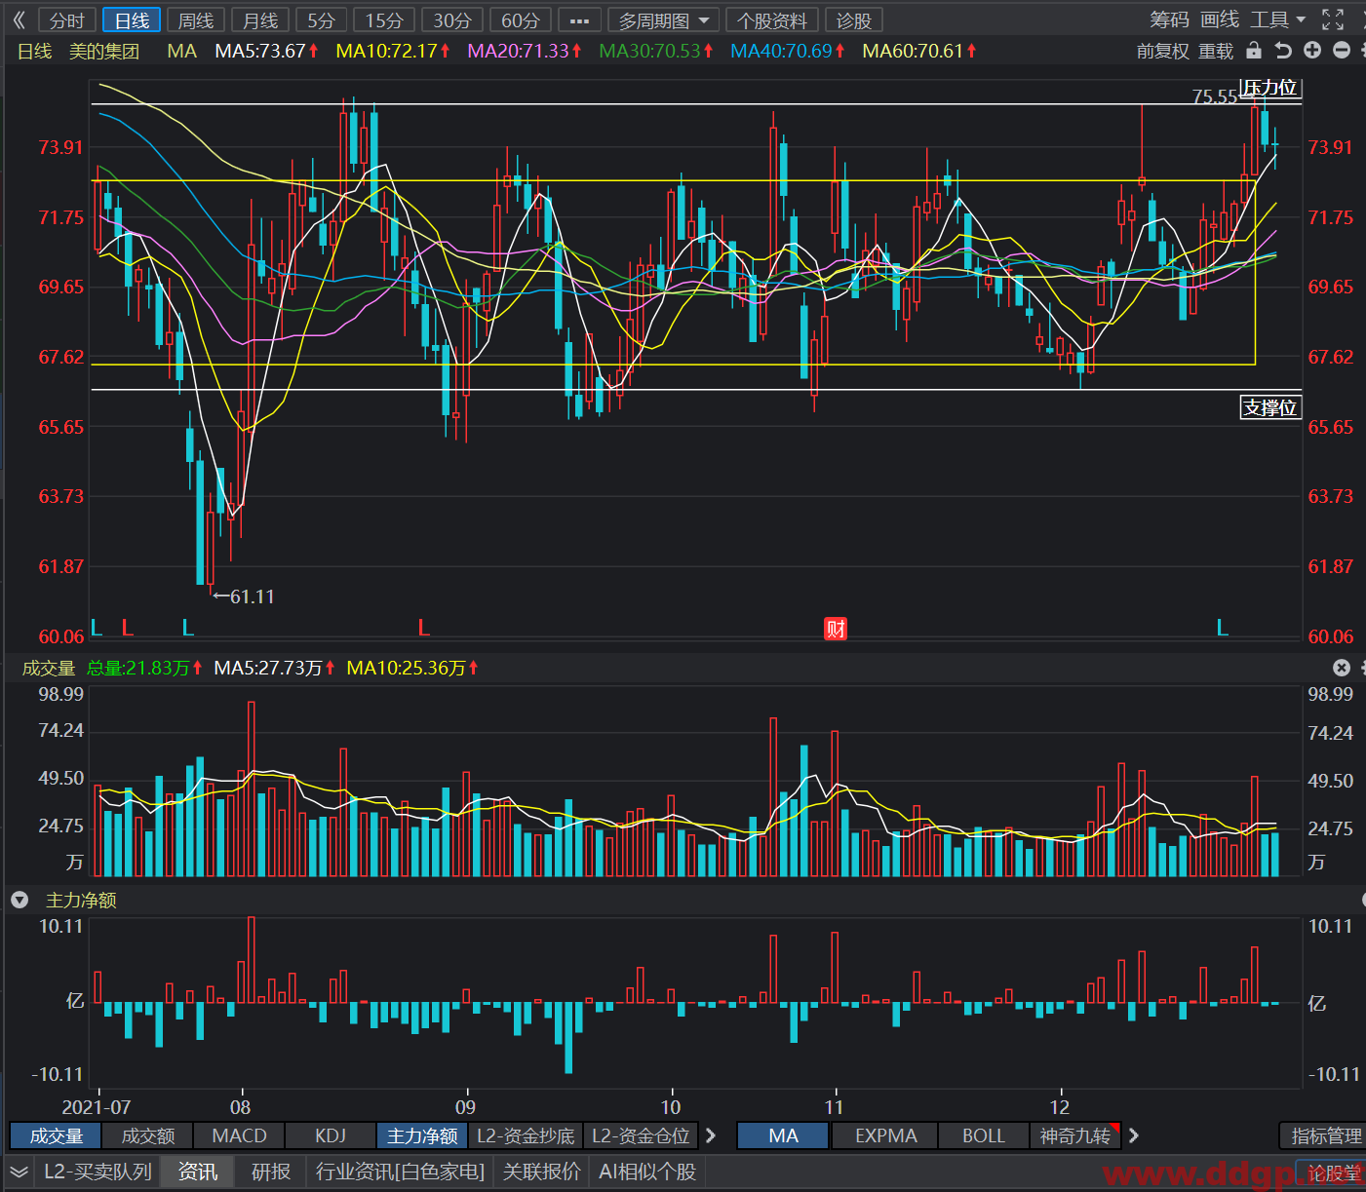Viewport: 1366px width, 1192px height.
Task: Click the back double-chevron icon
Action: 19,19
